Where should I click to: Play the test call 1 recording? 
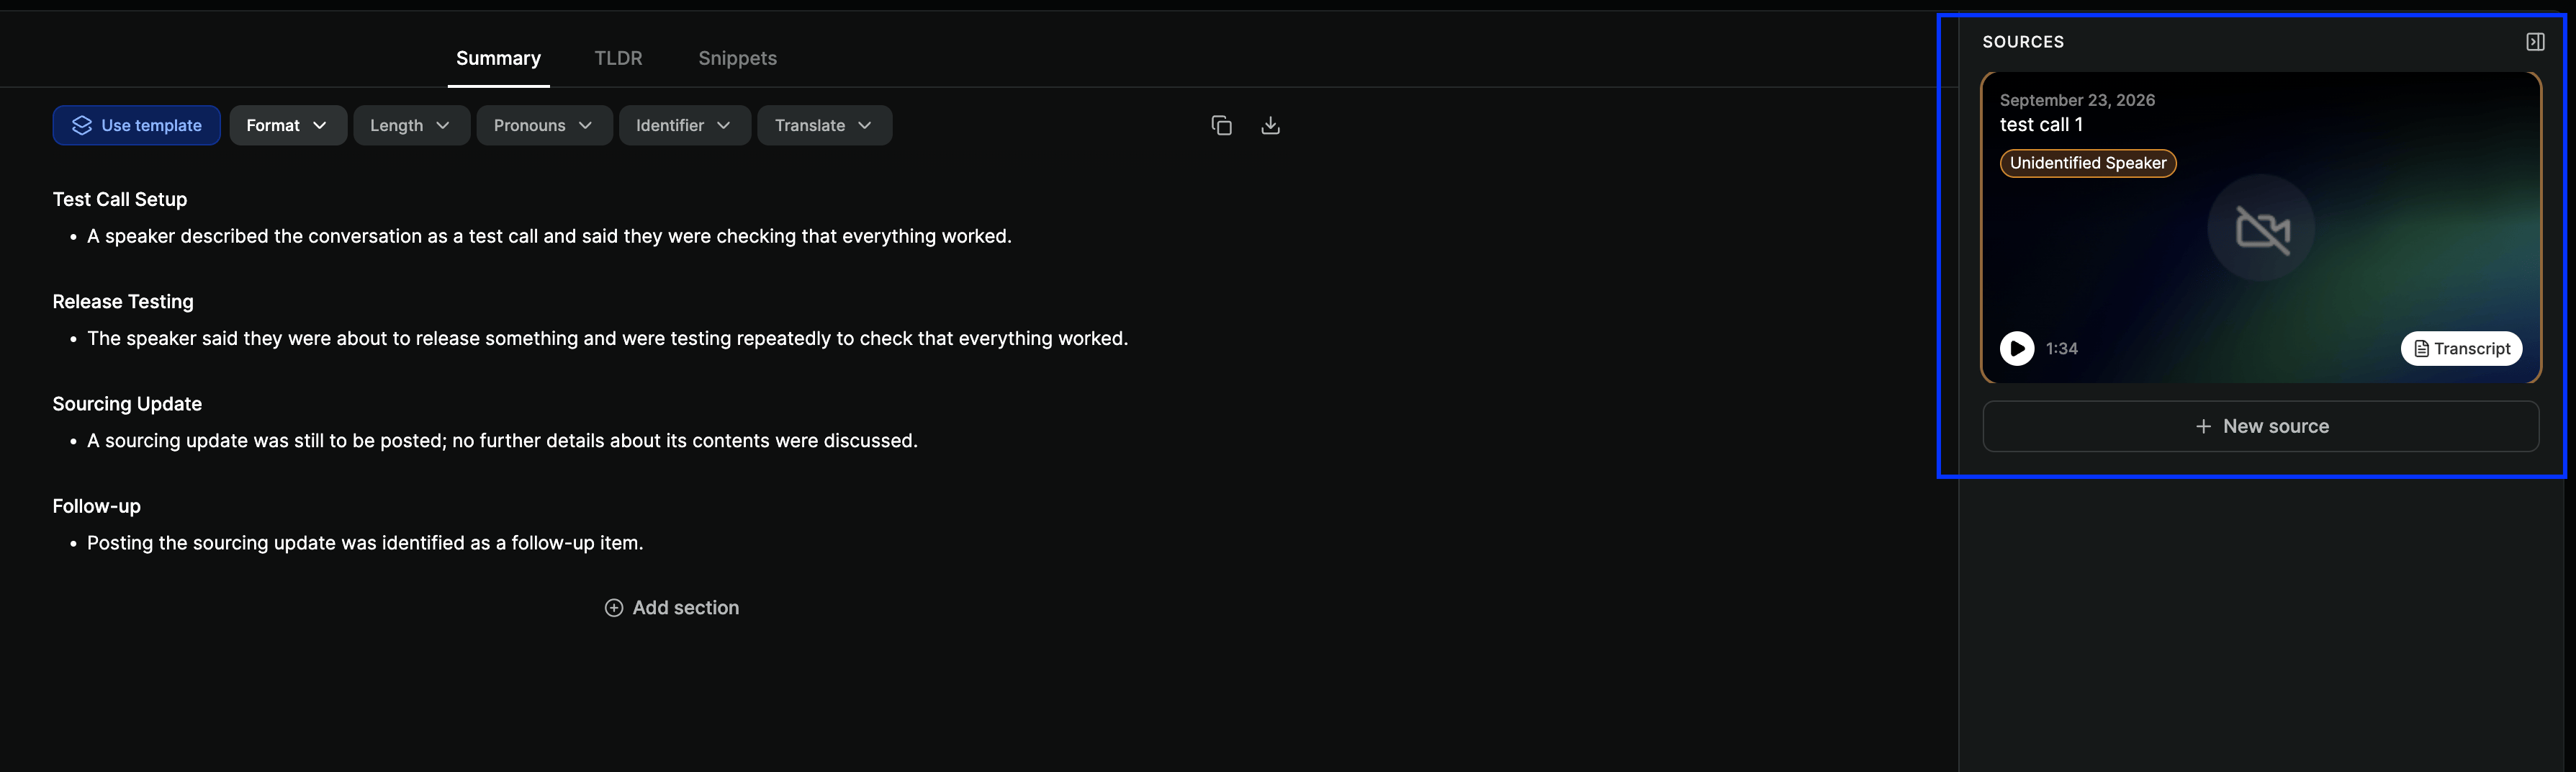(x=2017, y=348)
